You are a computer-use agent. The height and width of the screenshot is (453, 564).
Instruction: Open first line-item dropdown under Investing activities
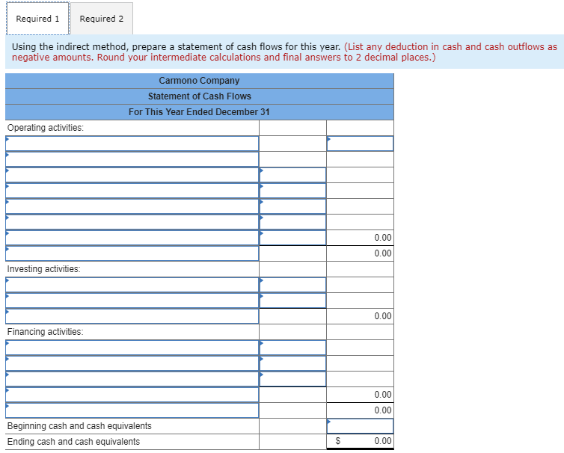coord(132,285)
